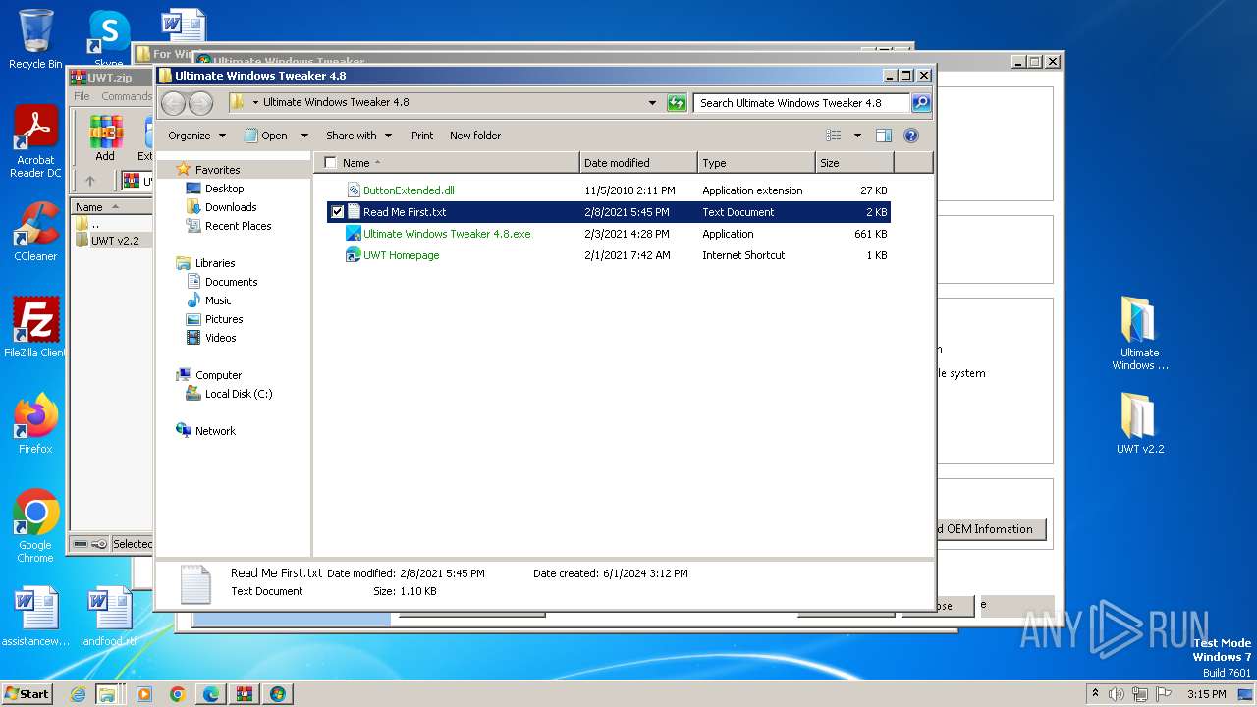Viewport: 1257px width, 707px height.
Task: Open the dropdown arrow beside Open
Action: click(x=304, y=136)
